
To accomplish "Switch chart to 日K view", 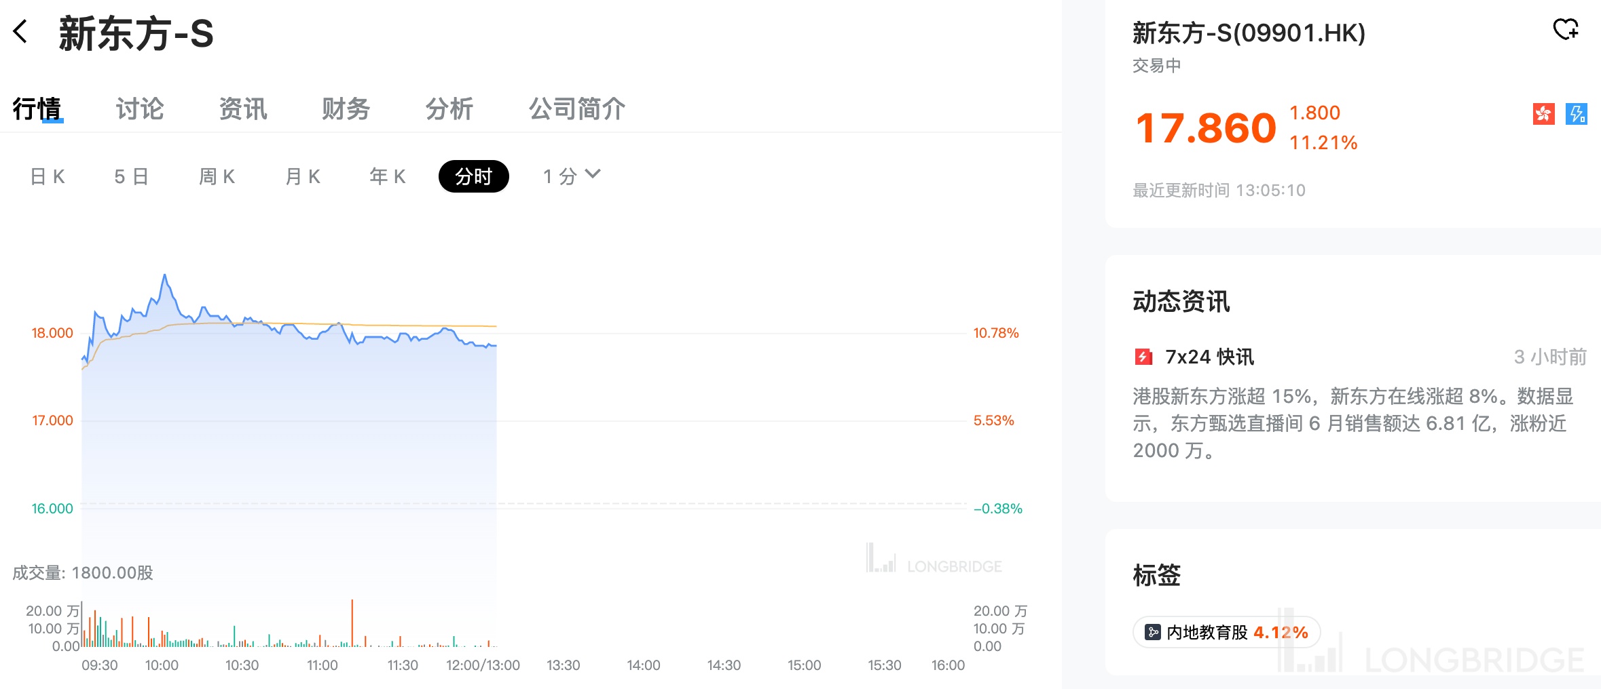I will (x=48, y=176).
